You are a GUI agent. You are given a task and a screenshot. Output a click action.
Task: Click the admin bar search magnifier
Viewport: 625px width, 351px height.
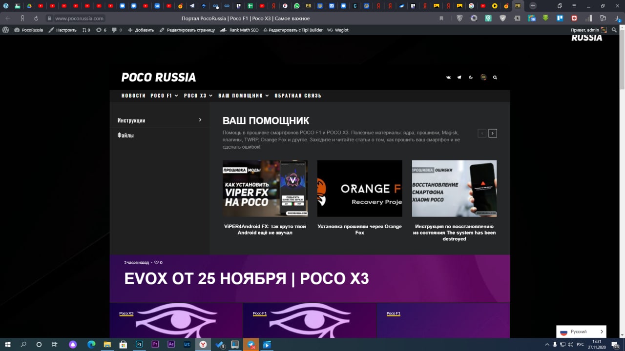tap(614, 30)
